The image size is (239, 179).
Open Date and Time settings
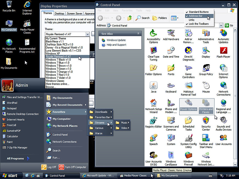coord(171,53)
